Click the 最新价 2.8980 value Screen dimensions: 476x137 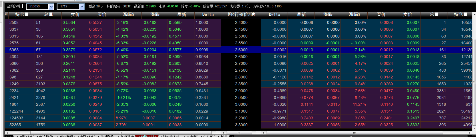pos(151,6)
